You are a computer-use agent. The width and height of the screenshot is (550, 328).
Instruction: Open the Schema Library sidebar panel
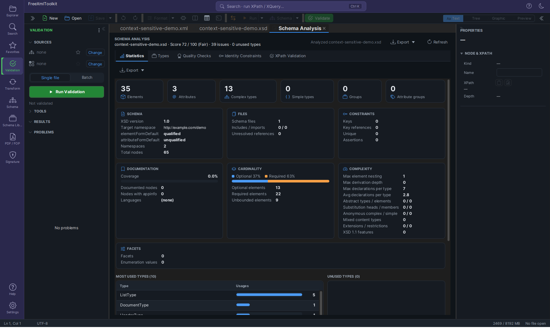[x=12, y=121]
